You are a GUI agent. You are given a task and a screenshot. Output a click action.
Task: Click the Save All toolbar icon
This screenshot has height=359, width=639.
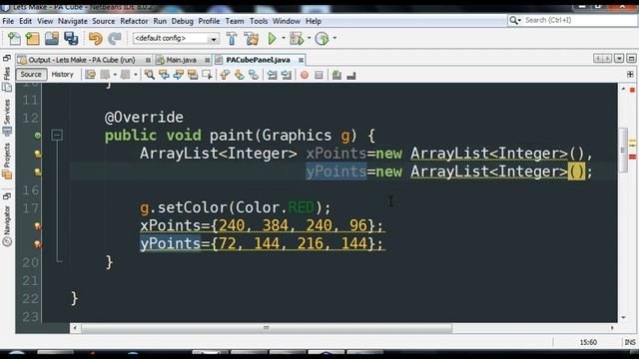pyautogui.click(x=71, y=38)
